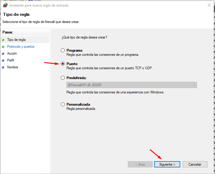Click the green bullet beside Tipo de regla
The height and width of the screenshot is (174, 215).
click(x=3, y=40)
